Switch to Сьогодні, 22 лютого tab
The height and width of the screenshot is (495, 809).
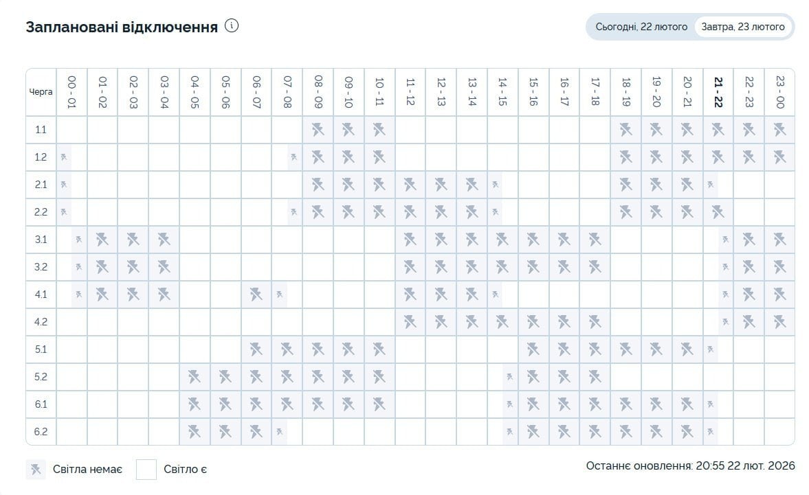click(641, 27)
